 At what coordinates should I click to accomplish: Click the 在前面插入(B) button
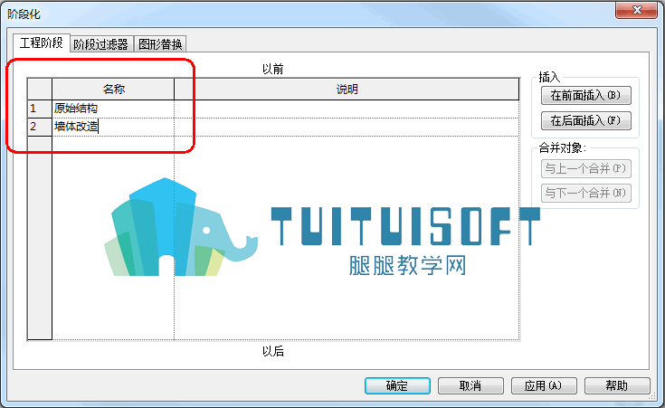point(585,95)
